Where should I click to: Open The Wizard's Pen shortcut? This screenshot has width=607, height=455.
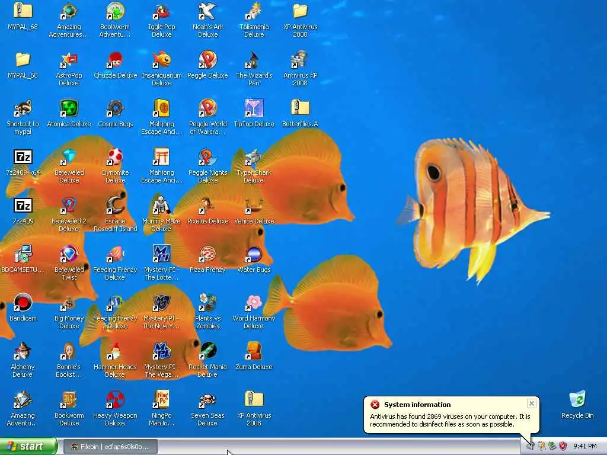(x=254, y=60)
